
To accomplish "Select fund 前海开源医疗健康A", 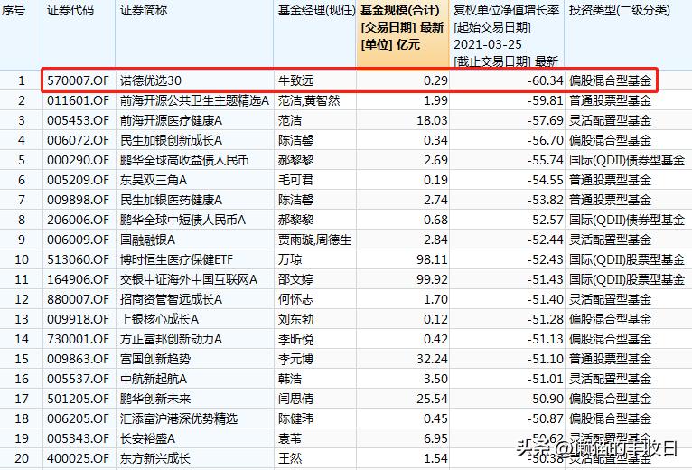I will pos(172,120).
